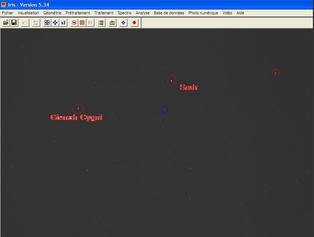Click the red swirl arrow icon
The width and height of the screenshot is (314, 237).
74,23
